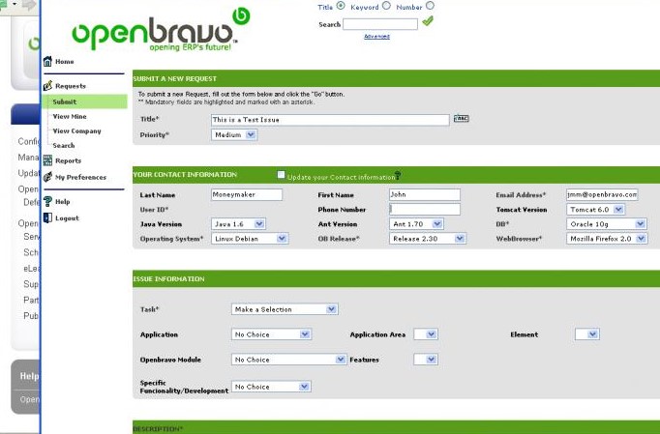Click the Title input field

tap(330, 120)
